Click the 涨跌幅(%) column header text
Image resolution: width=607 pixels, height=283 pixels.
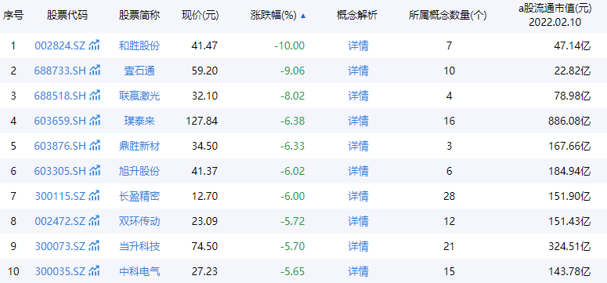click(x=273, y=16)
